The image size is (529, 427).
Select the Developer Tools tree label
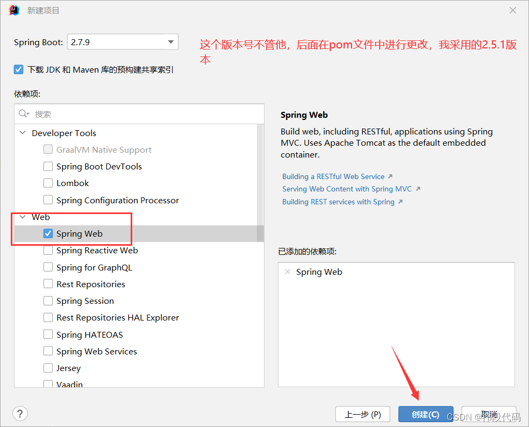(x=64, y=133)
